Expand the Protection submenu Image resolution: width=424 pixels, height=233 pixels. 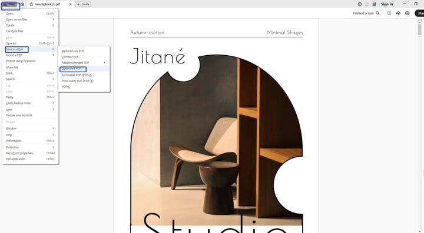[x=30, y=147]
